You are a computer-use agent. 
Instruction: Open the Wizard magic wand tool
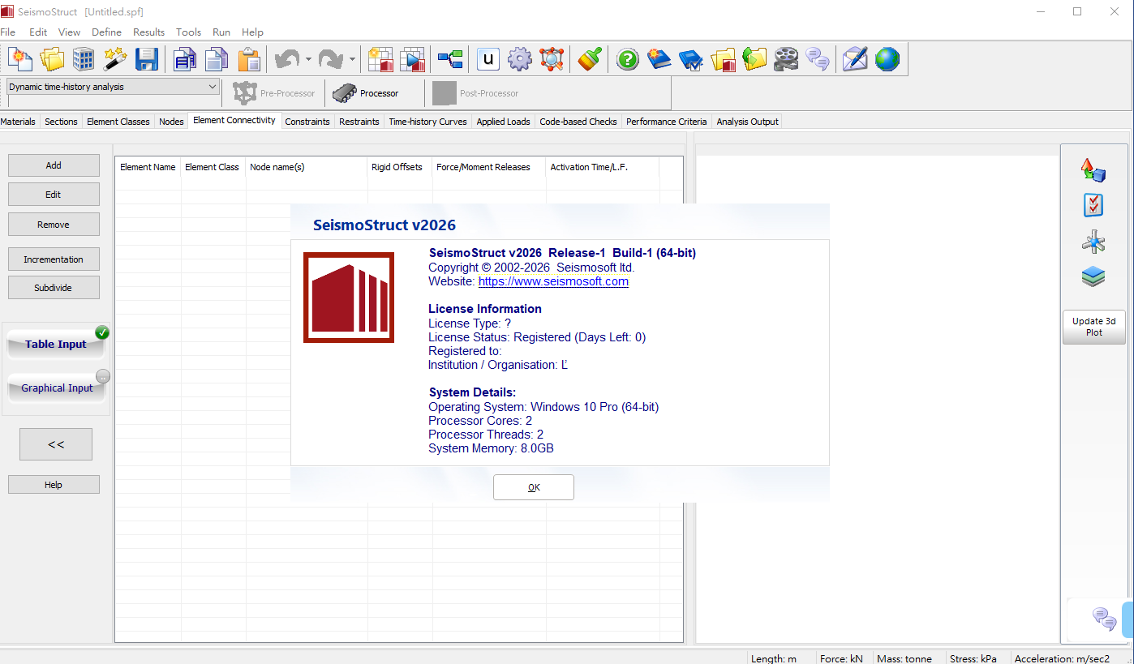click(x=115, y=59)
